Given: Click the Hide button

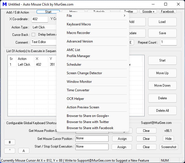Looking at the screenshot, I should coord(168,139).
